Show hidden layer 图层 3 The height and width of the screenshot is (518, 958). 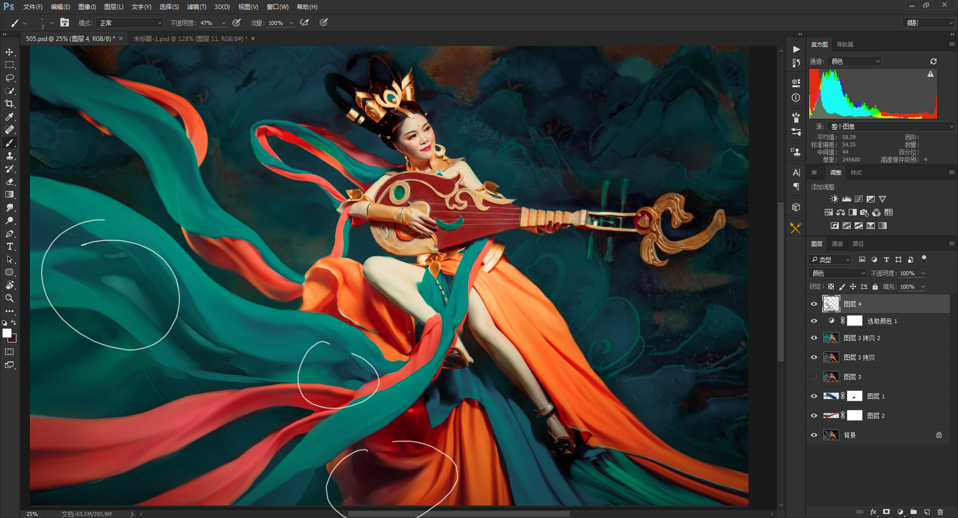[814, 377]
